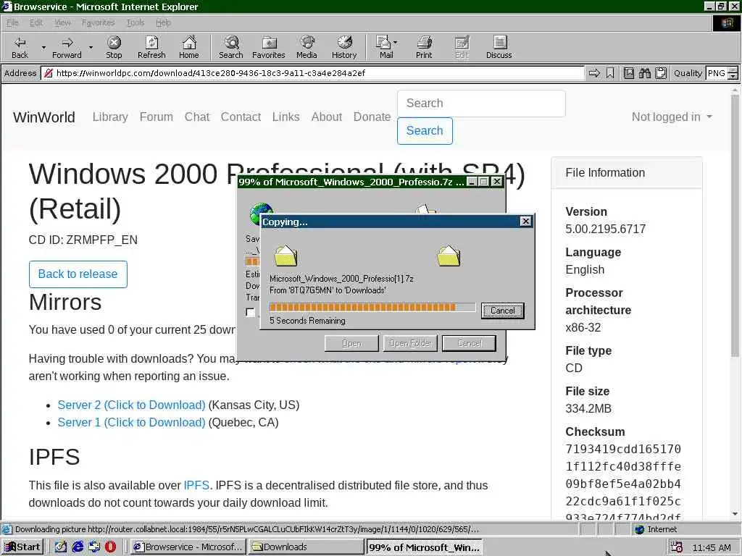This screenshot has height=556, width=742.
Task: Download from Server 2 Kansas City
Action: click(131, 405)
